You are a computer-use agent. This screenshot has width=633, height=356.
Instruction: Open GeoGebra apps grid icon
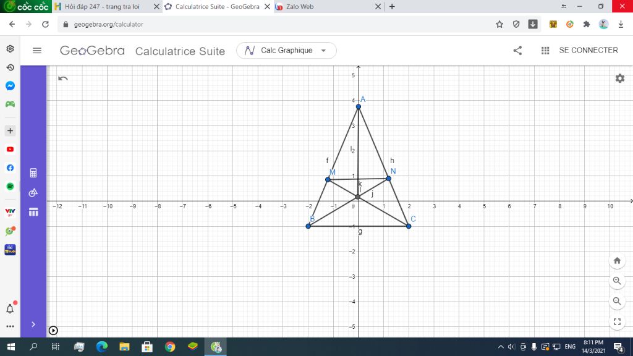point(545,51)
